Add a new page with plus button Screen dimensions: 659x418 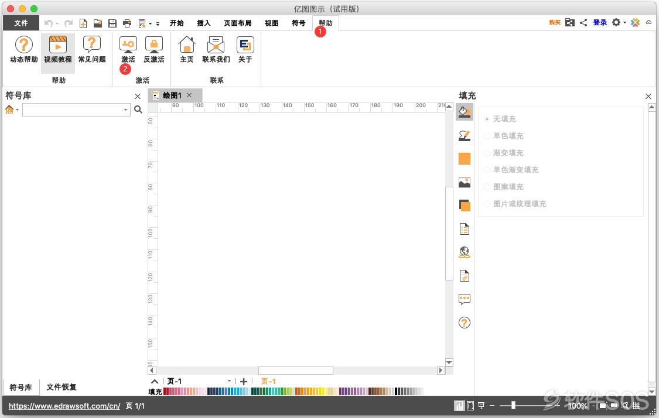coord(243,382)
